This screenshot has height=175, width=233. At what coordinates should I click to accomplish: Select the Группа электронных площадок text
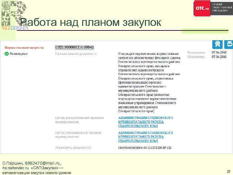[x=222, y=7]
